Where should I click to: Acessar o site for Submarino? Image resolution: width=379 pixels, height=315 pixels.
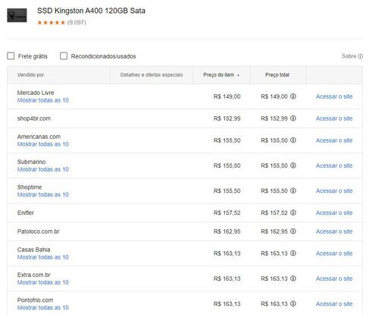click(334, 165)
